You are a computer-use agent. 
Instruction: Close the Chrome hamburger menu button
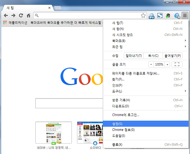point(185,16)
